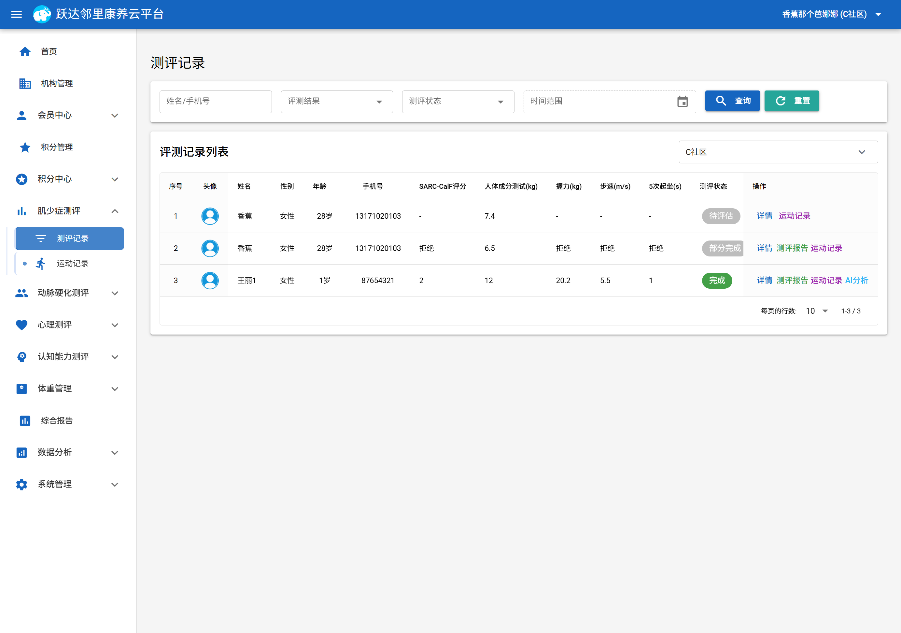901x633 pixels.
Task: Click the 部分完成 status badge
Action: [x=723, y=248]
